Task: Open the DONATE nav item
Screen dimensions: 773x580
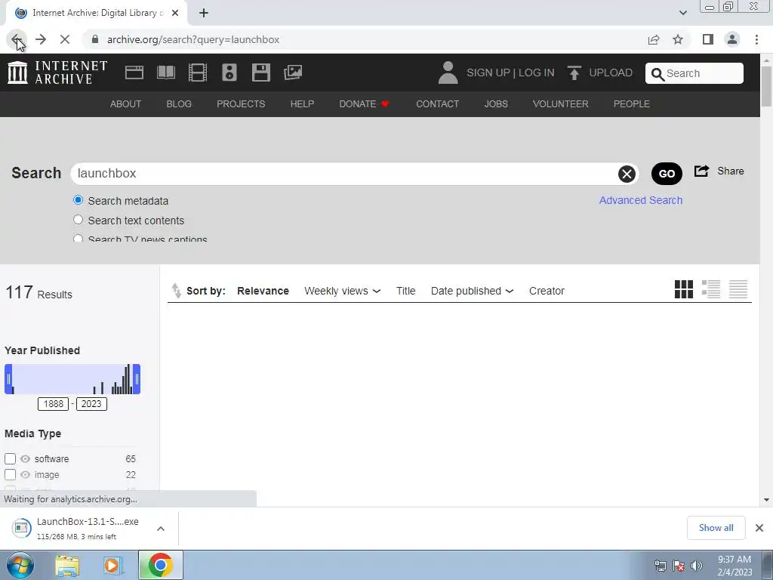Action: click(x=364, y=104)
